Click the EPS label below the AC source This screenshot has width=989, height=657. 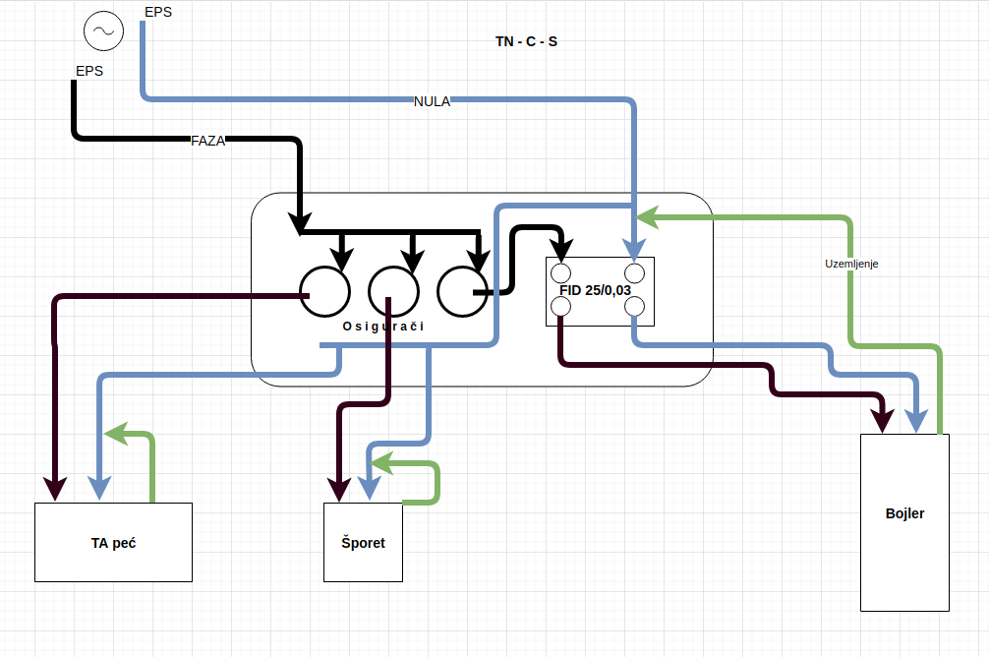89,71
